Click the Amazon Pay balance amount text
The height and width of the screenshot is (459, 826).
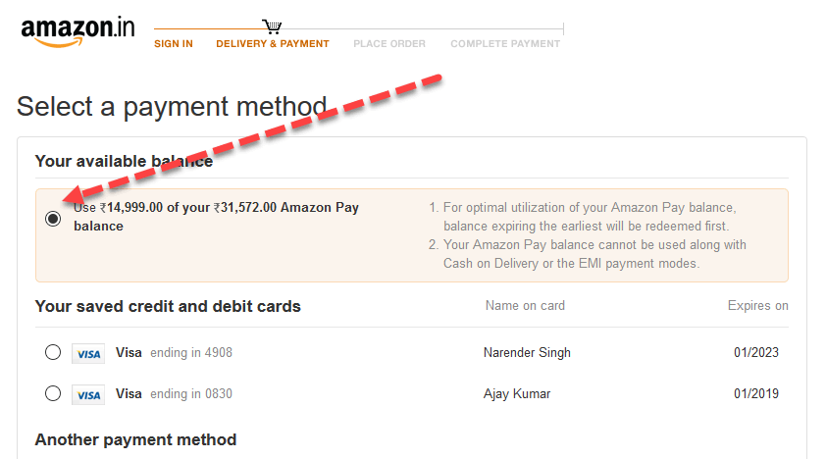pyautogui.click(x=216, y=217)
